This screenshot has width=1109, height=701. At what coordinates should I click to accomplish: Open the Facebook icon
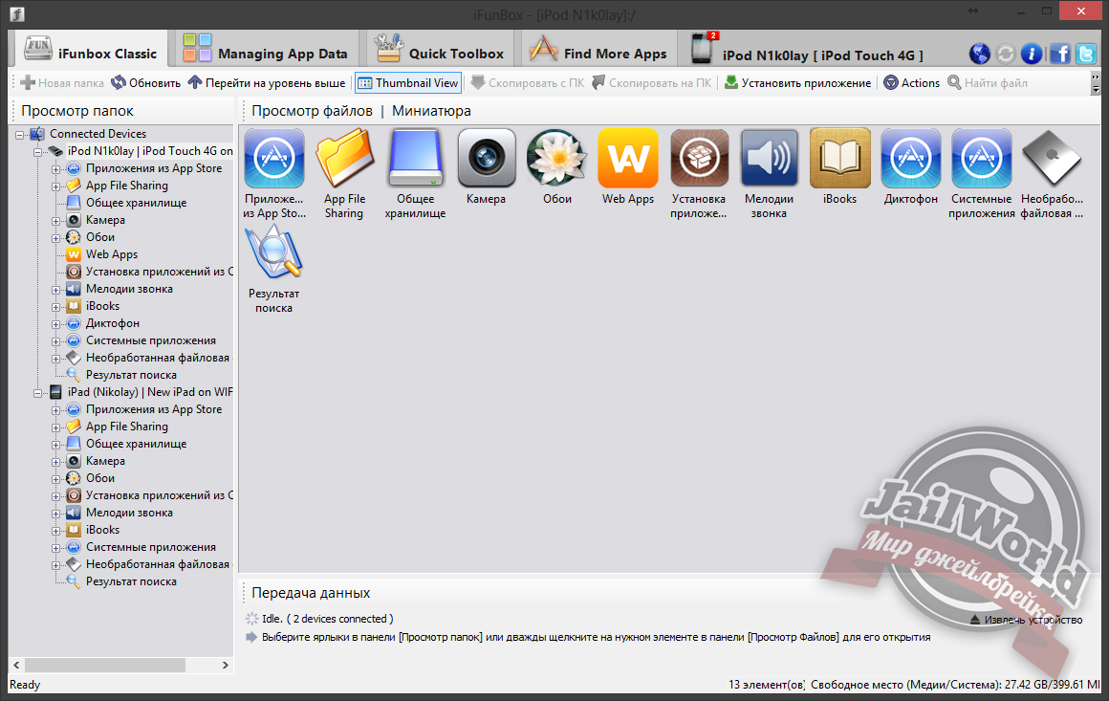[1059, 54]
